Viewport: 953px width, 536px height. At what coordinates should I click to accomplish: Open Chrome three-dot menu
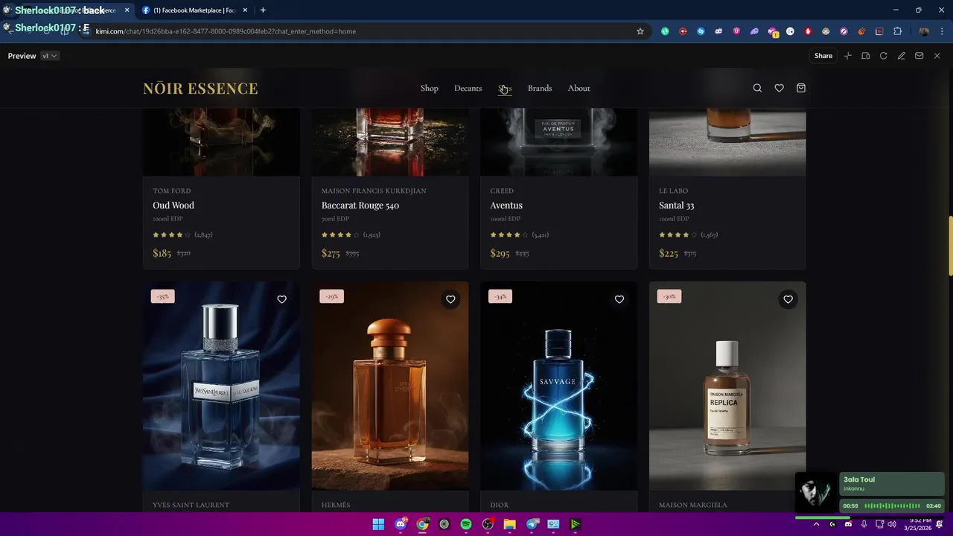pyautogui.click(x=940, y=31)
